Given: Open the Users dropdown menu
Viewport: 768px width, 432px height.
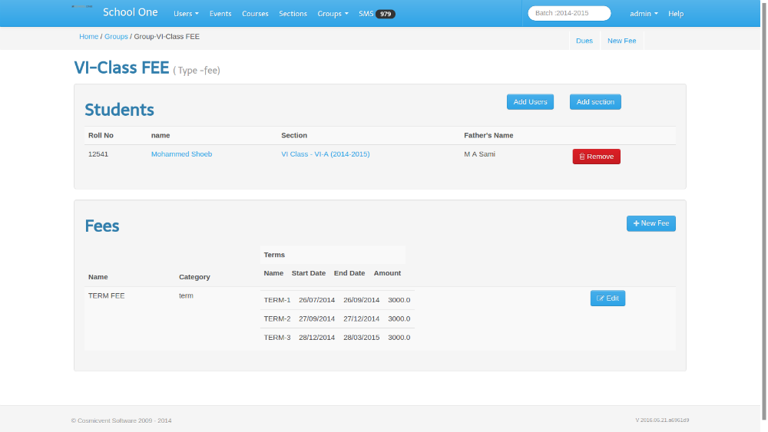Looking at the screenshot, I should click(x=186, y=14).
